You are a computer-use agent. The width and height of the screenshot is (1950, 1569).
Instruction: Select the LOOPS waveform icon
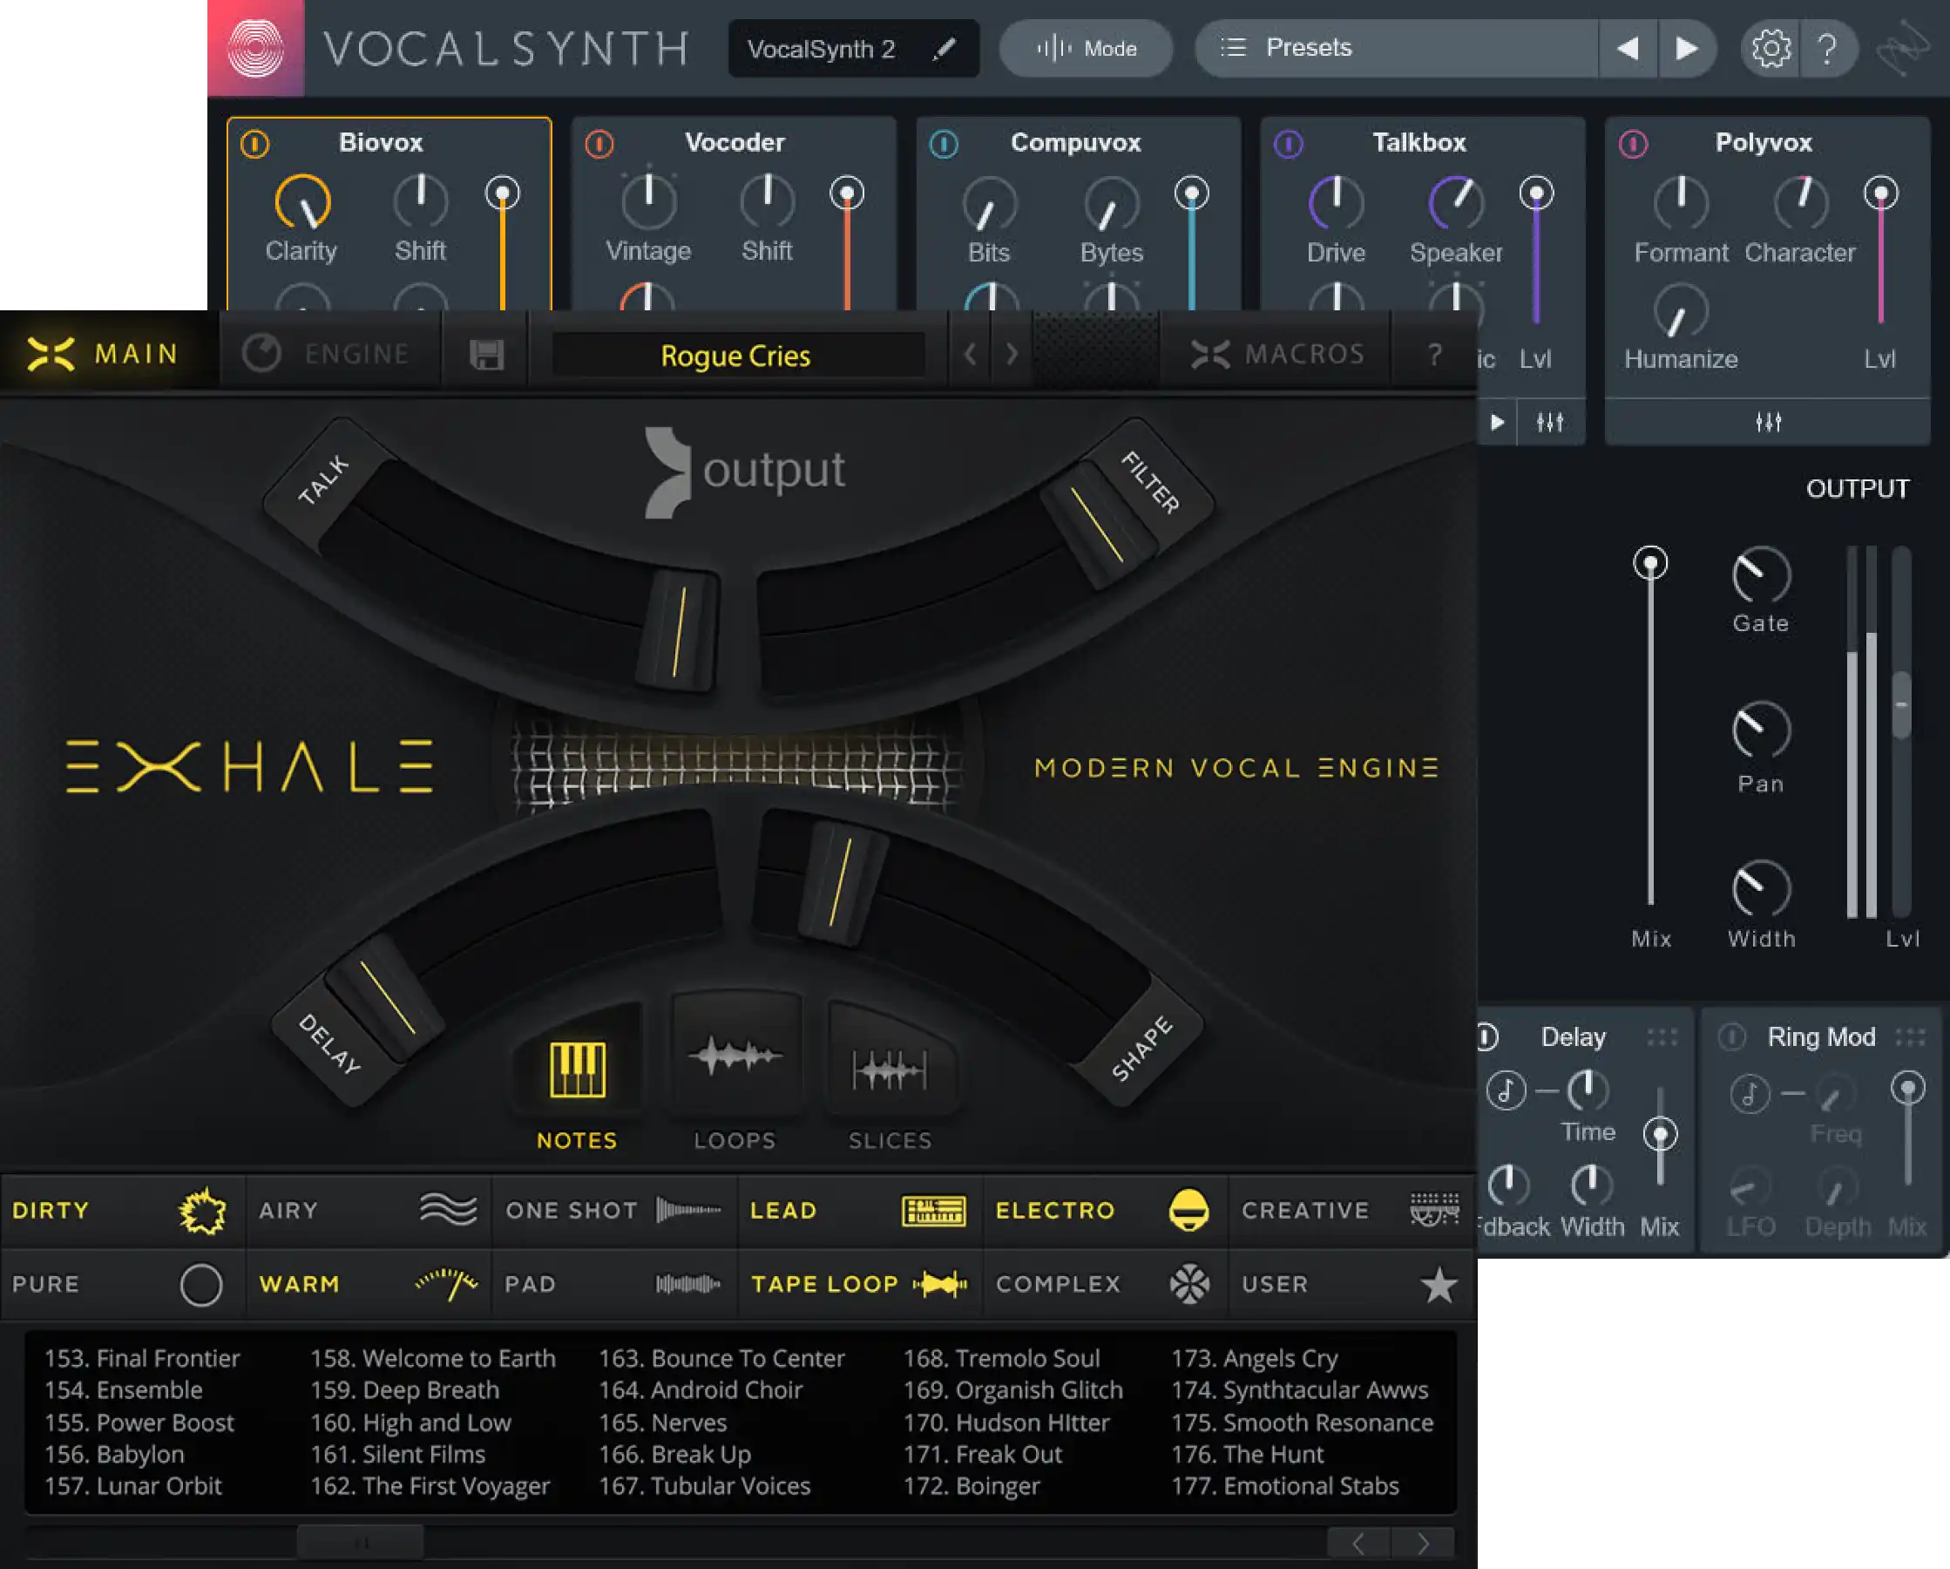pos(735,1056)
